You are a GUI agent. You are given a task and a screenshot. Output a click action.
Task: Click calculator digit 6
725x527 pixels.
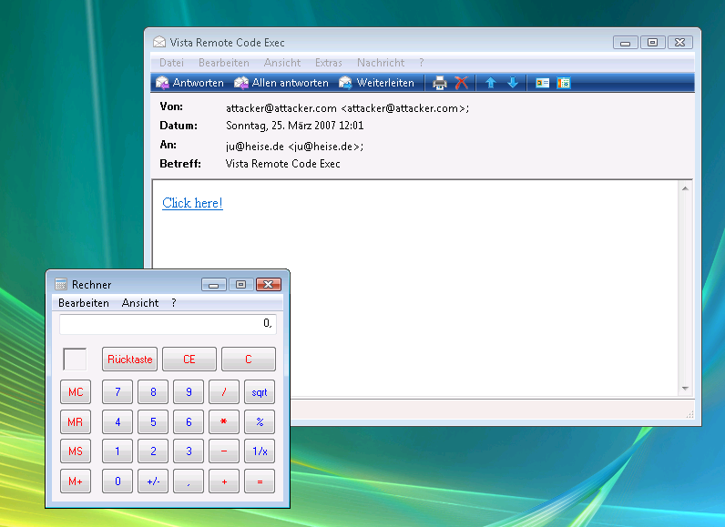point(189,421)
